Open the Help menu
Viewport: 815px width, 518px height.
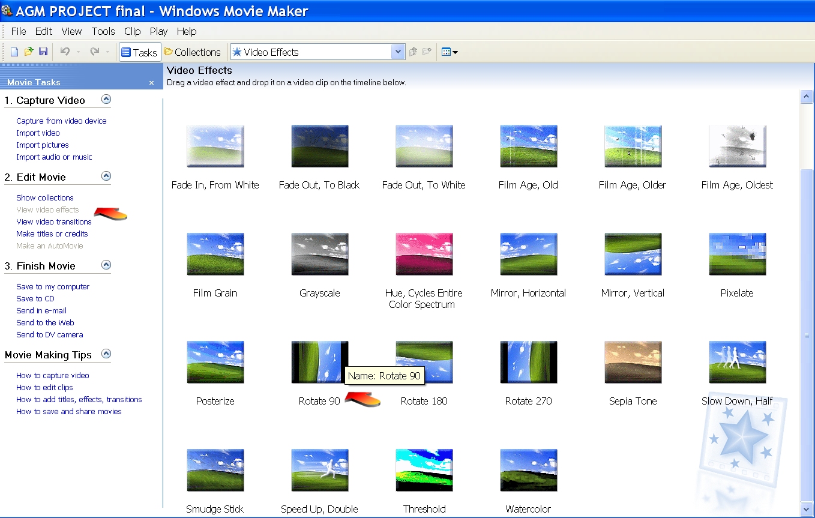click(x=187, y=31)
